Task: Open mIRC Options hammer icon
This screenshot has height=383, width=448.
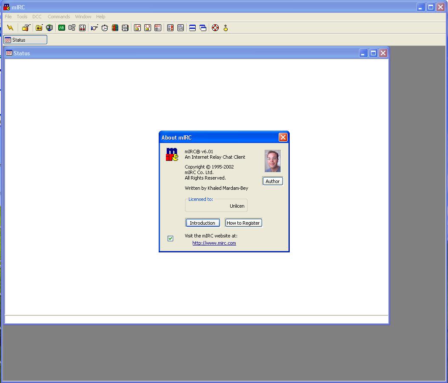Action: click(x=26, y=28)
